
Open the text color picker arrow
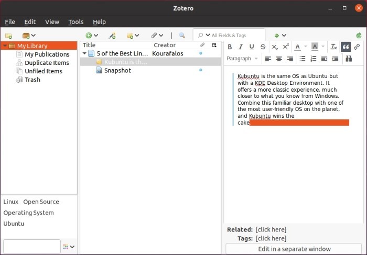point(306,47)
